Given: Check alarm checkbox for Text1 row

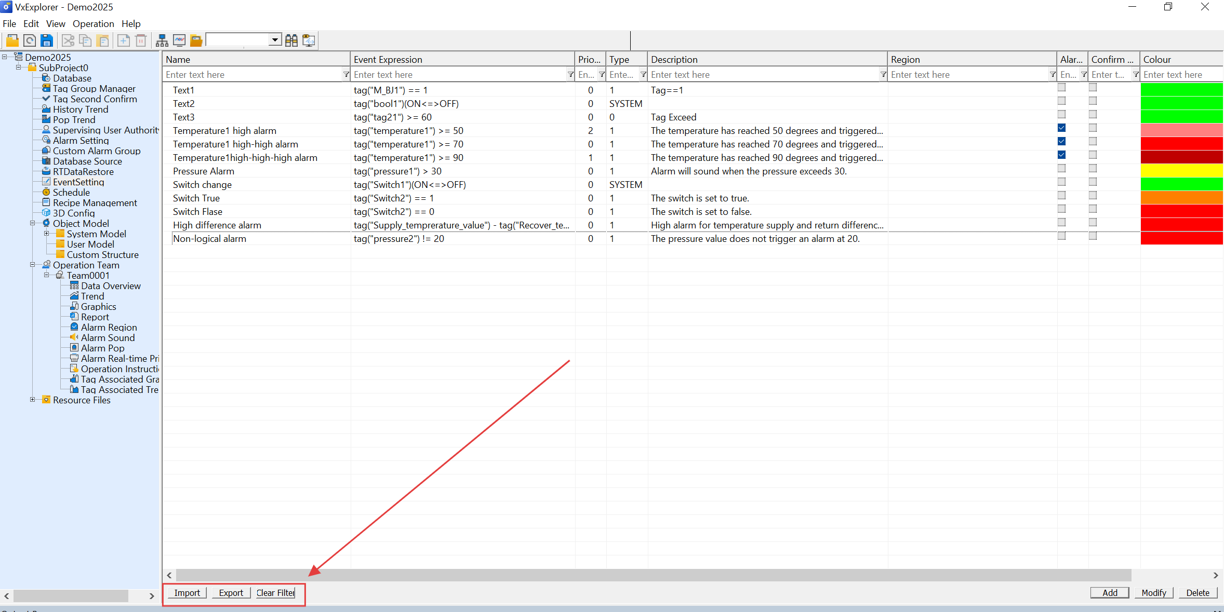Looking at the screenshot, I should coord(1061,87).
